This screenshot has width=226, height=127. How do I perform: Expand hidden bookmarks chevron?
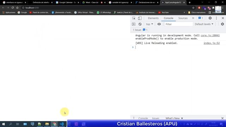(184, 13)
